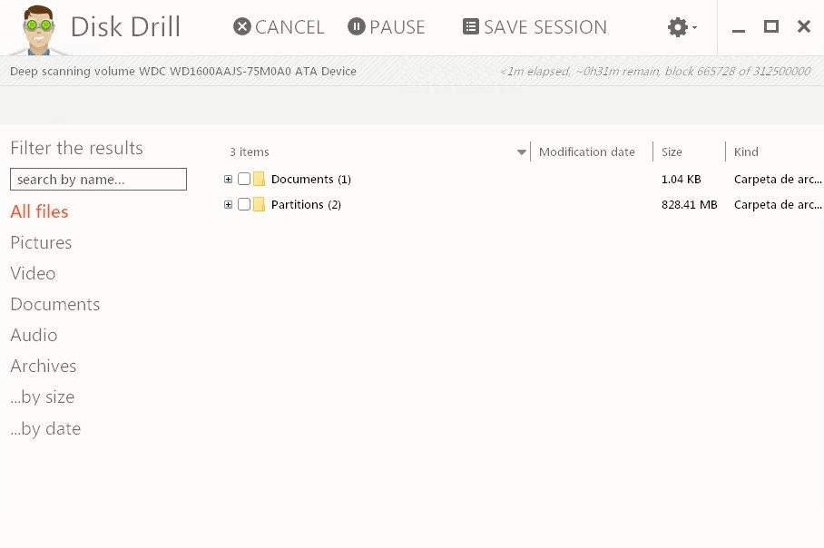824x548 pixels.
Task: Open the ...by size filter
Action: (x=43, y=397)
